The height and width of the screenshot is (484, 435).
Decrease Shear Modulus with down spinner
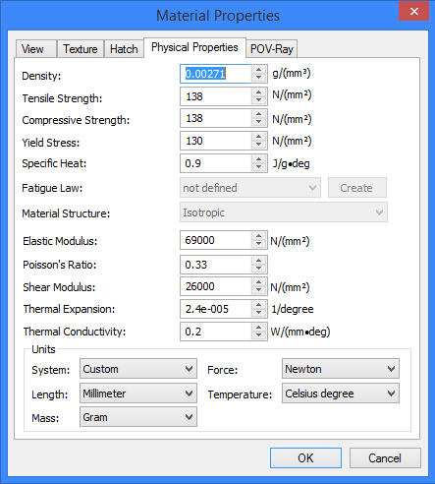click(x=259, y=290)
